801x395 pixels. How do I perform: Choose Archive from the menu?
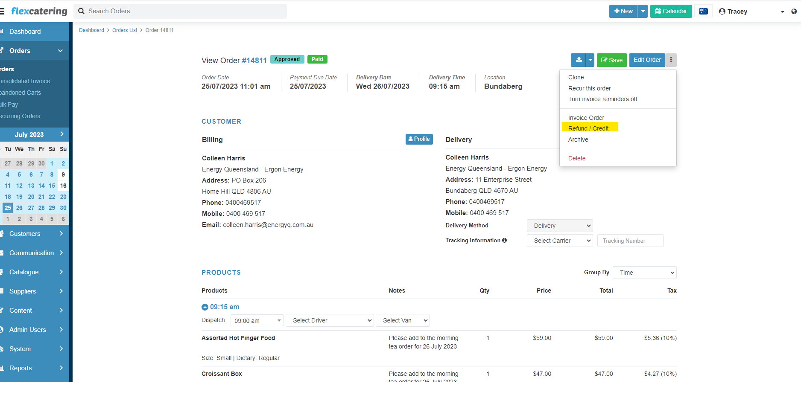click(x=578, y=139)
